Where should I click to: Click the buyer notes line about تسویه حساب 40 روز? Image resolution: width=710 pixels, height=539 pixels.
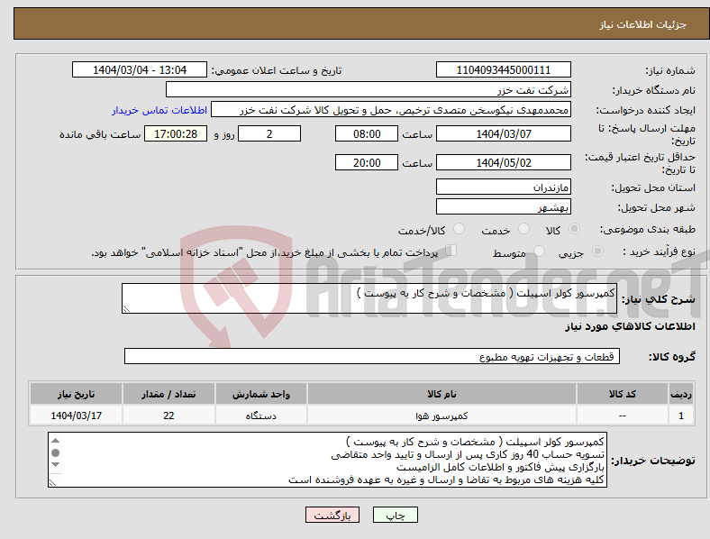[x=468, y=454]
